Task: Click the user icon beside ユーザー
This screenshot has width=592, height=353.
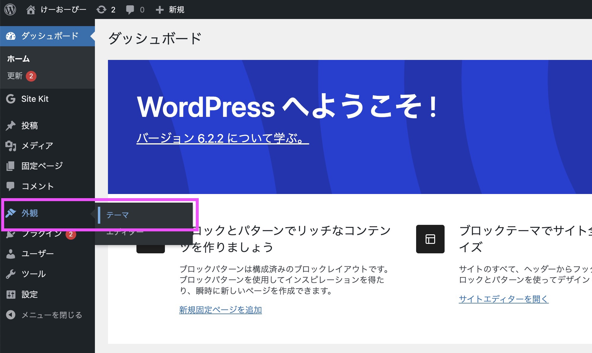Action: (11, 254)
